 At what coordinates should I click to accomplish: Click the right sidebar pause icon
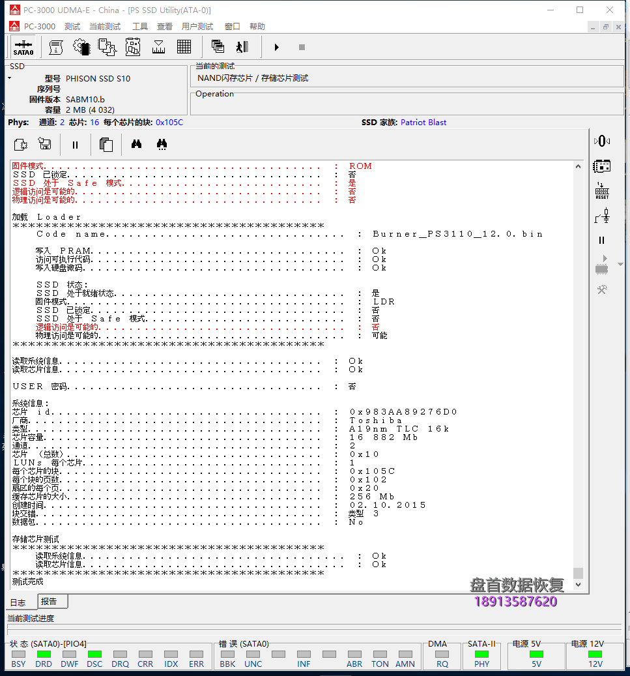[x=601, y=240]
